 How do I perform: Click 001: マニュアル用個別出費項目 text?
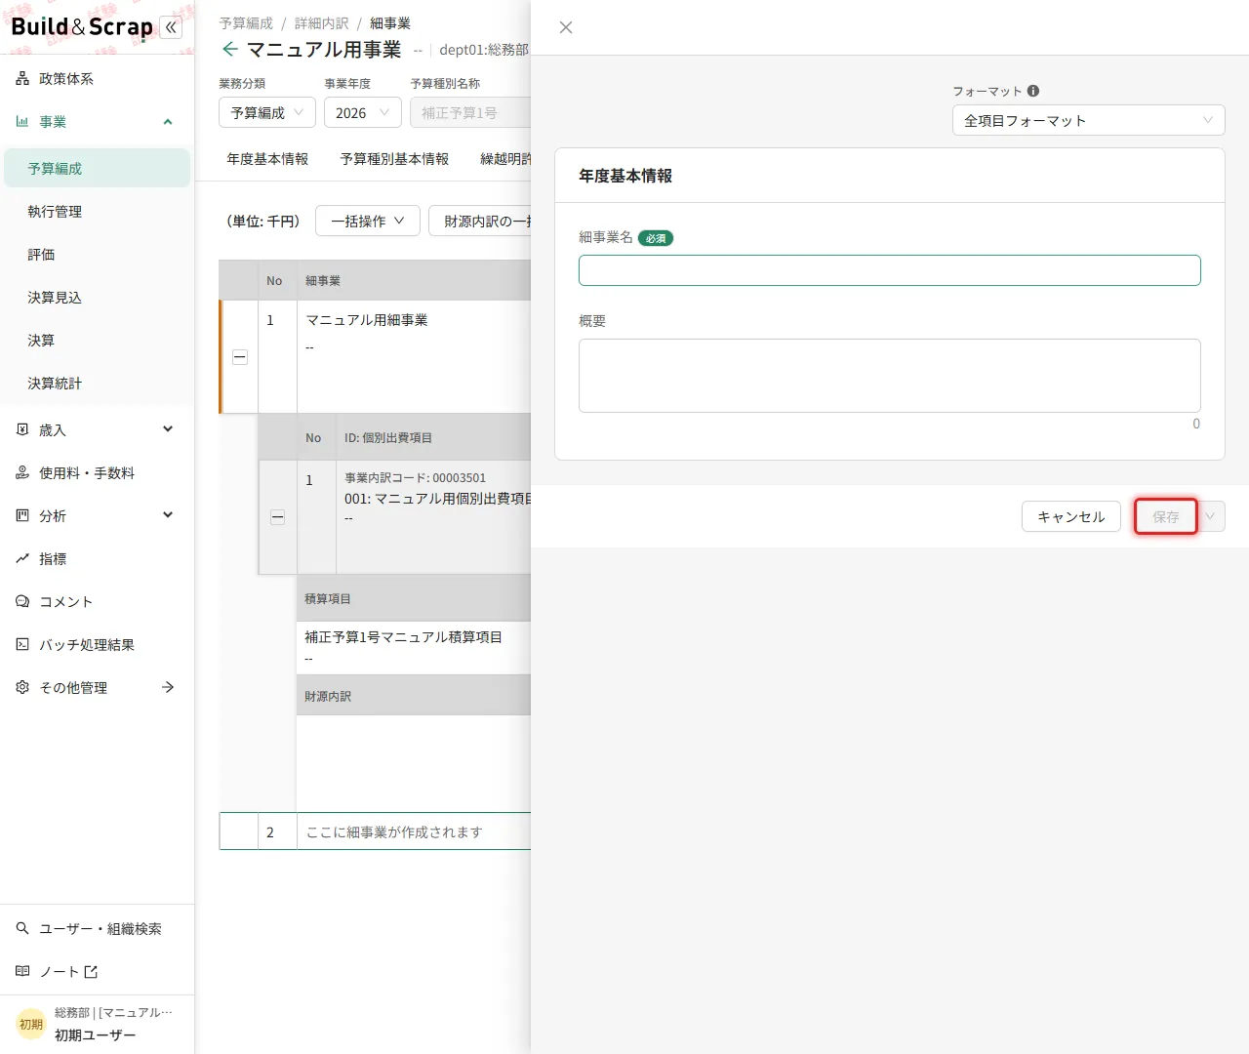(437, 498)
